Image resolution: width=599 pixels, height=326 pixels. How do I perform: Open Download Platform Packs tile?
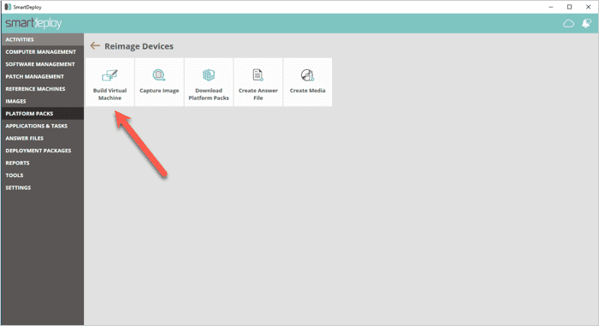click(x=209, y=82)
